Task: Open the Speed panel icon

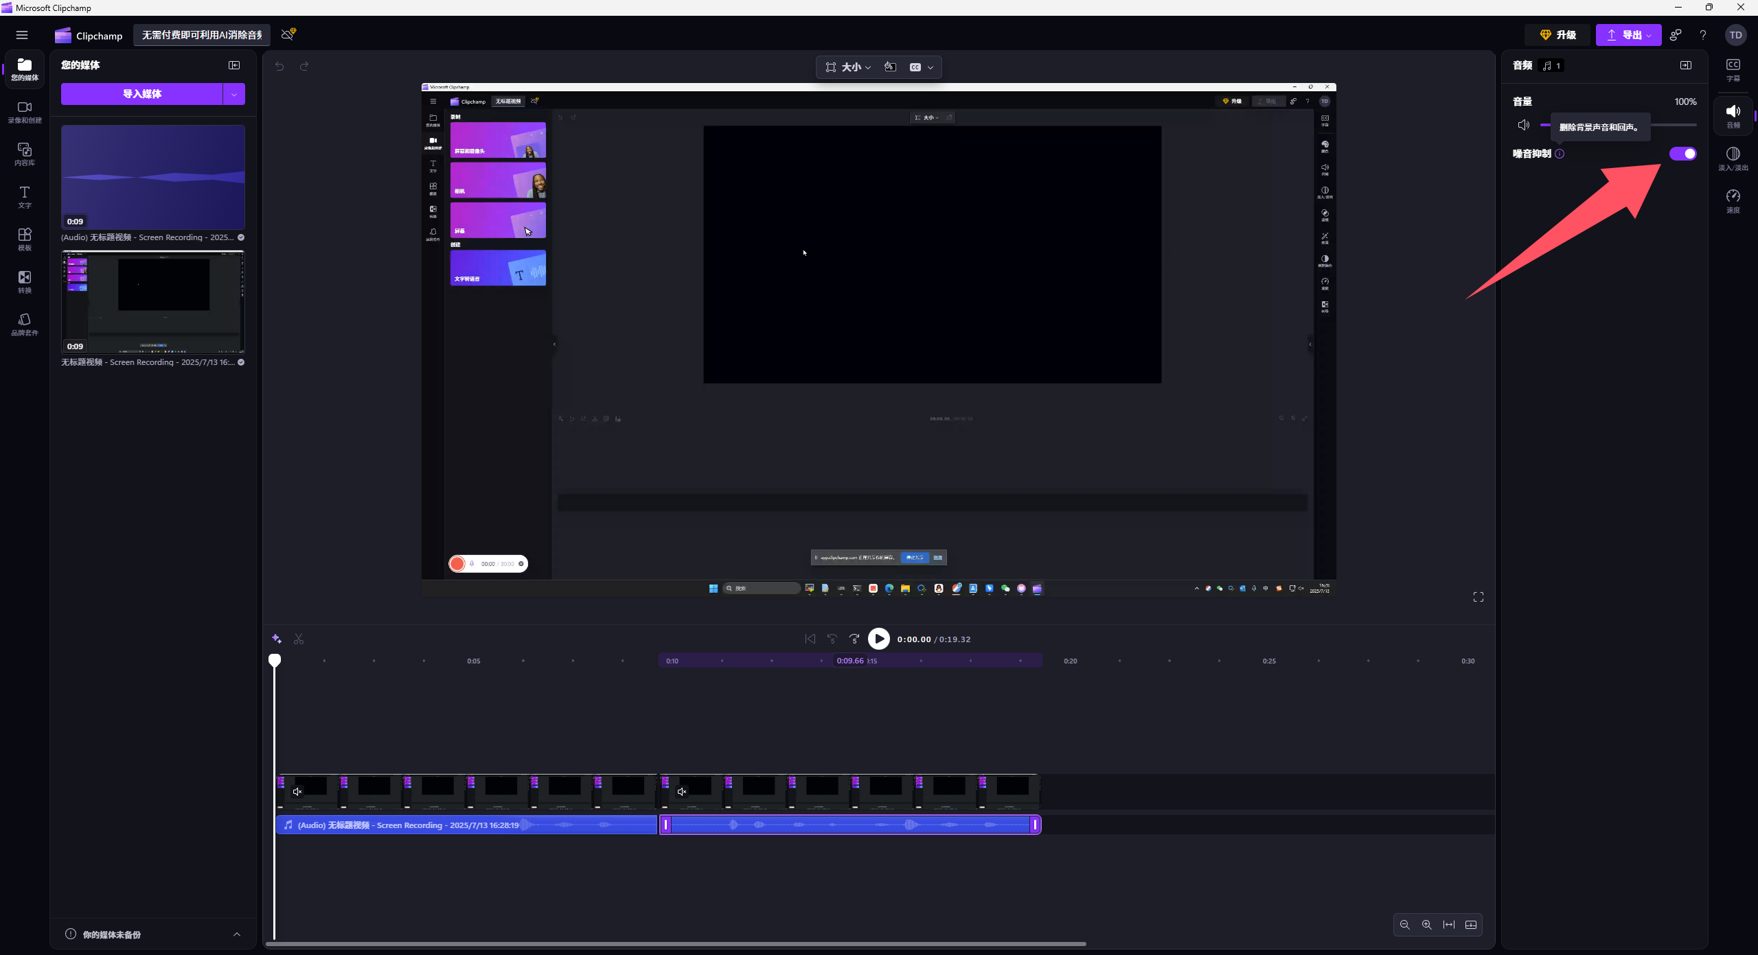Action: pyautogui.click(x=1733, y=200)
